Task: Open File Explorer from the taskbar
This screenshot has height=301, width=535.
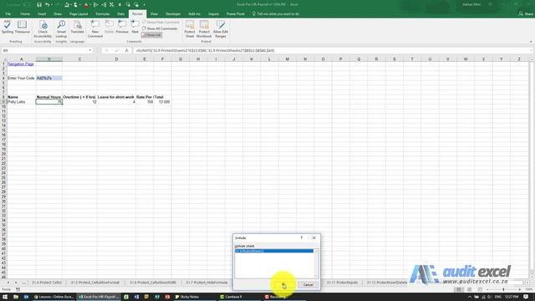Action: coord(16,297)
